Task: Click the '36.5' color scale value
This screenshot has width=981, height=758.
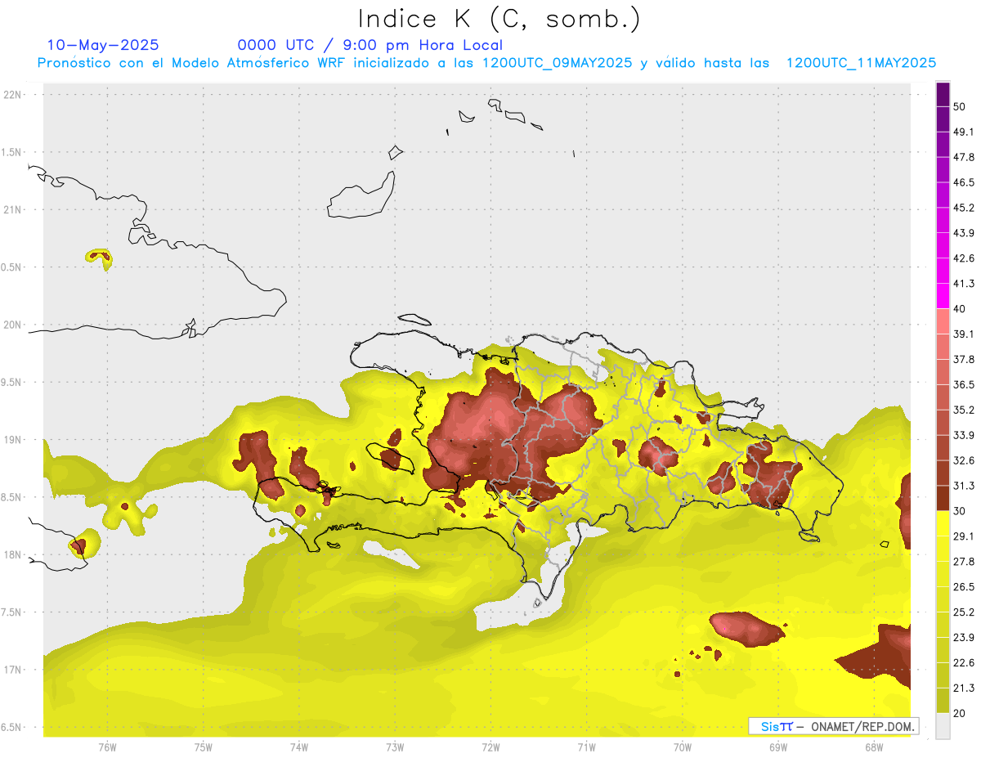Action: [x=964, y=384]
